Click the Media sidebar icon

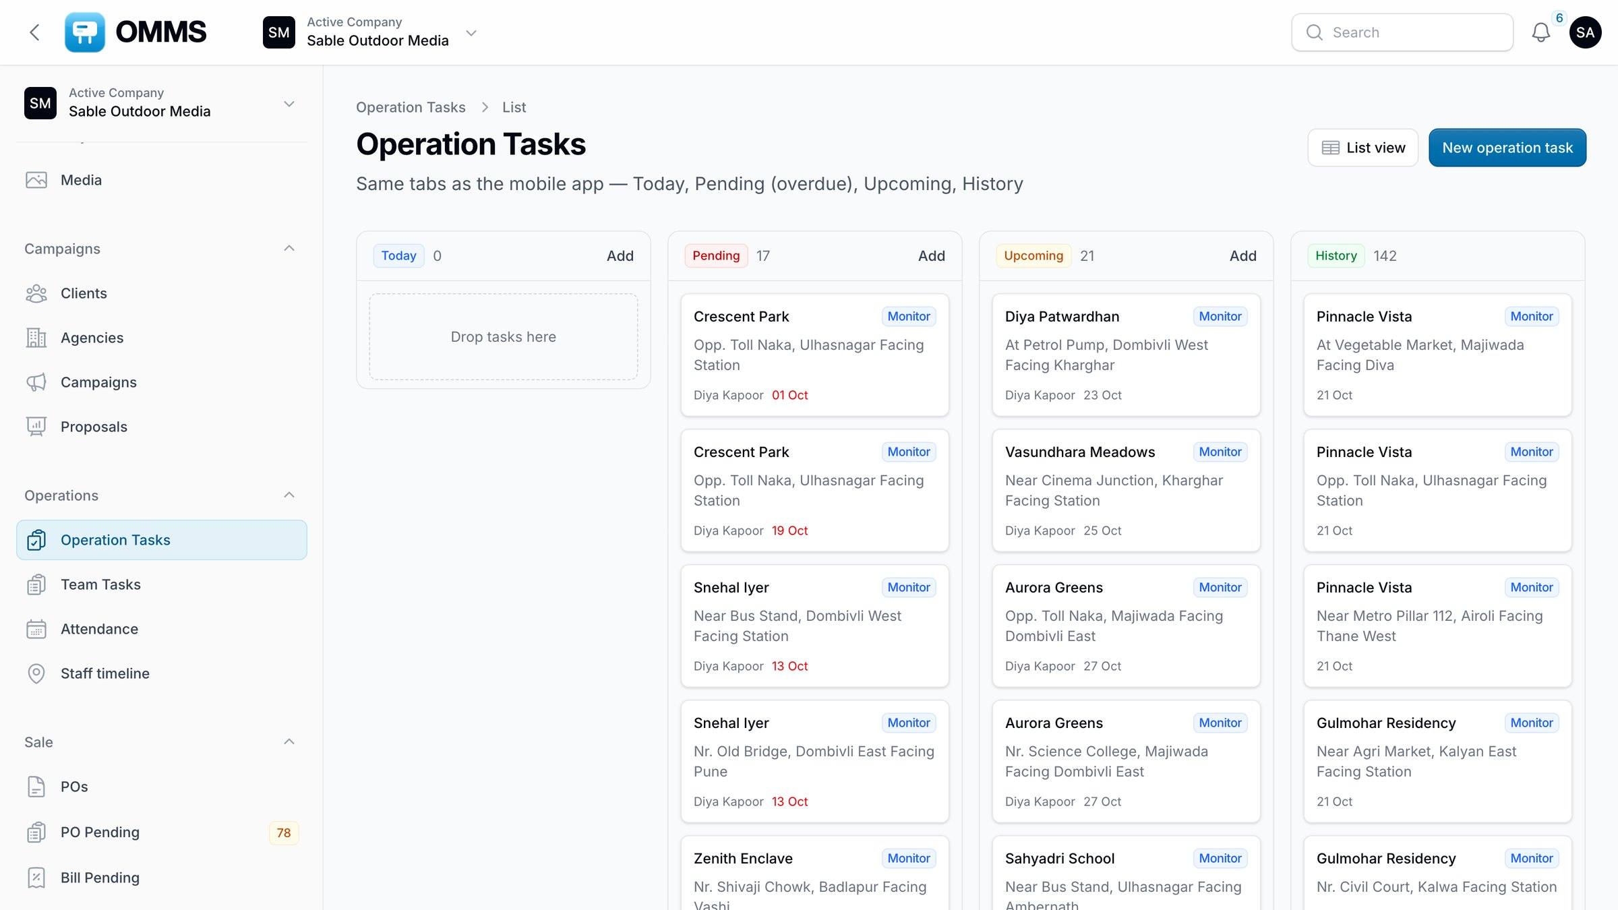(36, 180)
